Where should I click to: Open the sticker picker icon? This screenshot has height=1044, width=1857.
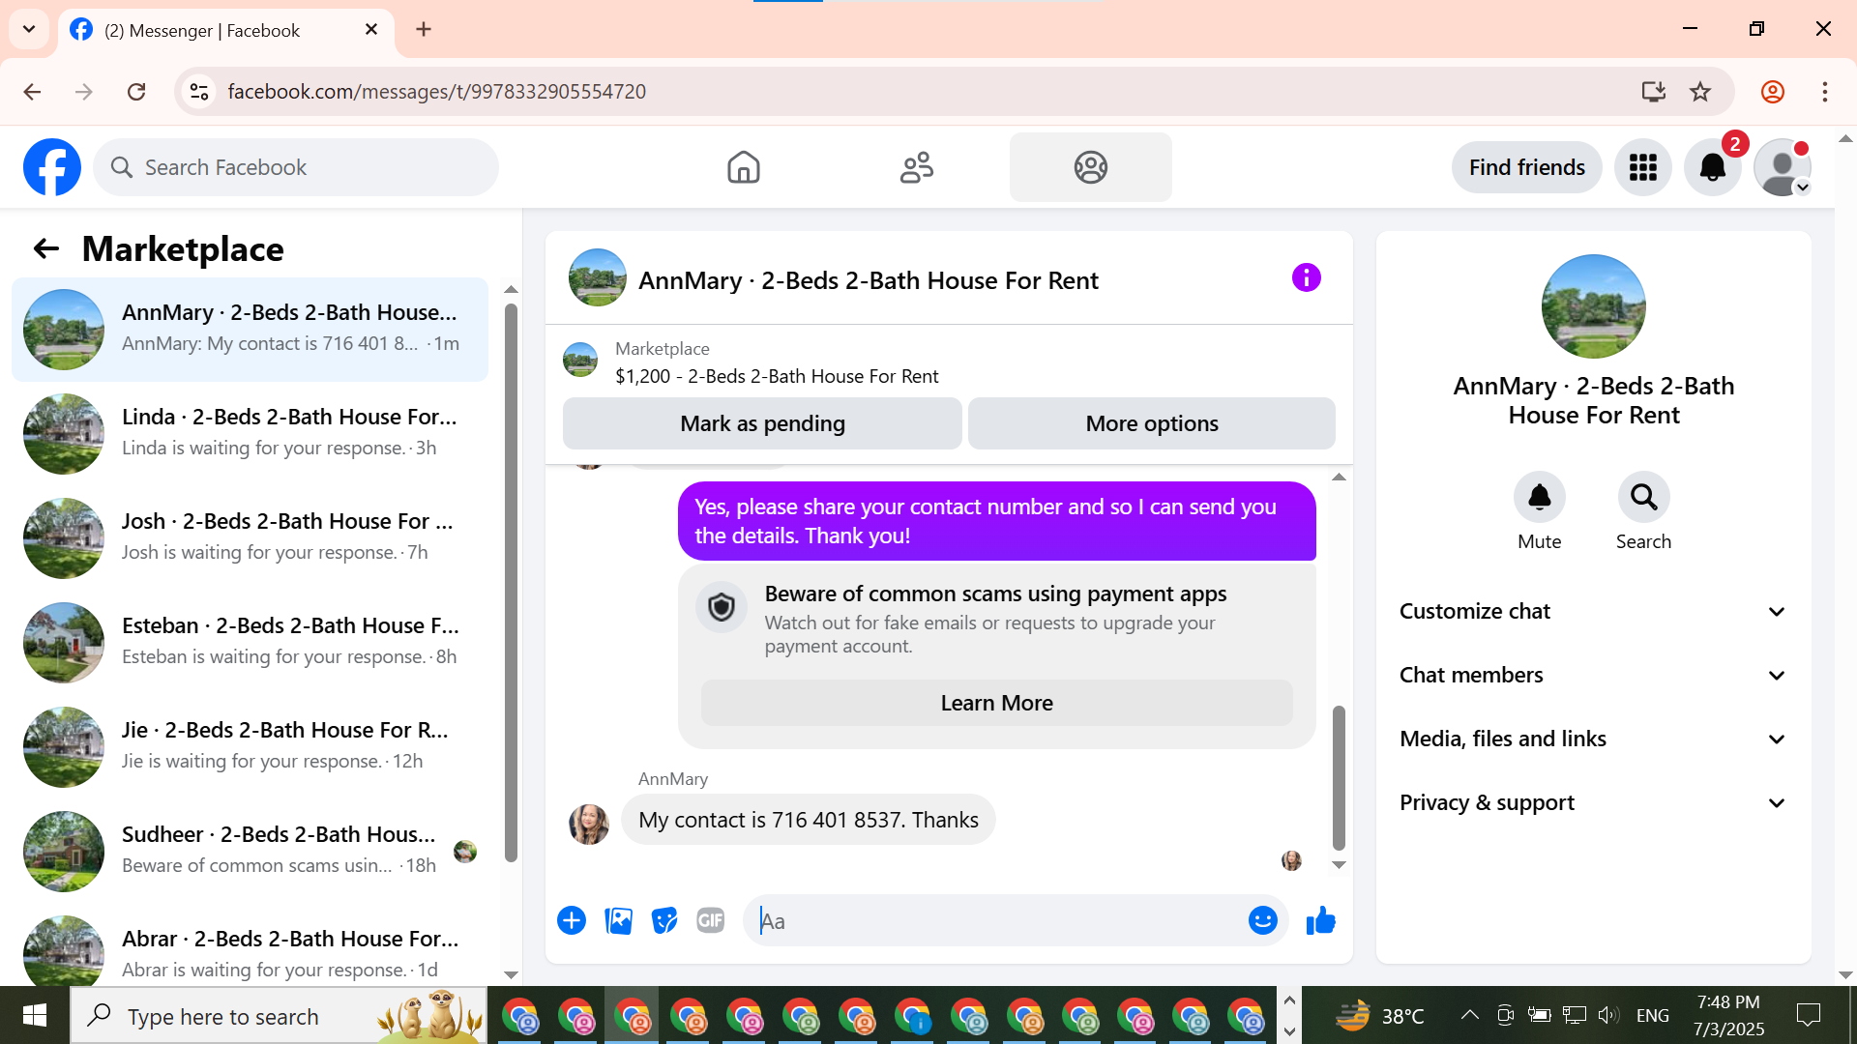664,921
